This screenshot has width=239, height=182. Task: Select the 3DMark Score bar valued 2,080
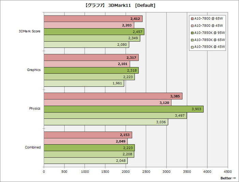pyautogui.click(x=87, y=45)
